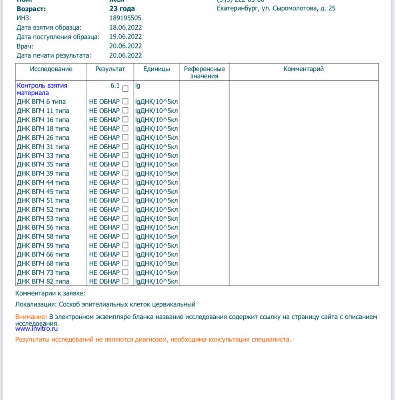Mark the ДНК ВПЧ 31 типа checkbox
The image size is (395, 400).
point(125,146)
